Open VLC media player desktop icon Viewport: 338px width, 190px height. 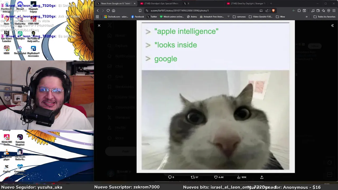[x=7, y=155]
